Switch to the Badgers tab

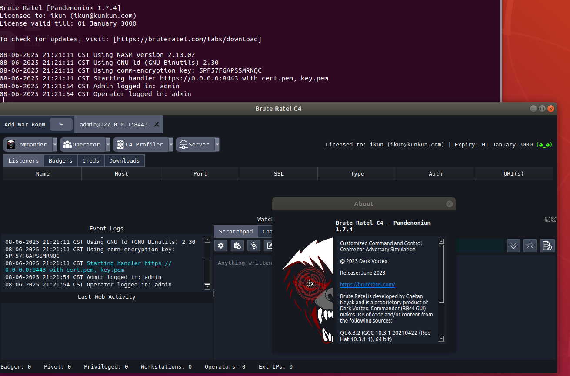point(60,160)
